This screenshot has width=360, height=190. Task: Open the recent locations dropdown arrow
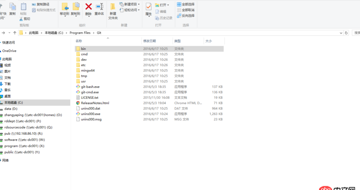(9, 33)
